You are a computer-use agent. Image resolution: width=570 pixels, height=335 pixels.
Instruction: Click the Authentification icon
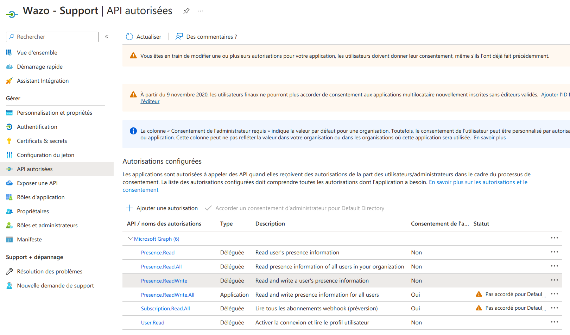click(x=9, y=127)
